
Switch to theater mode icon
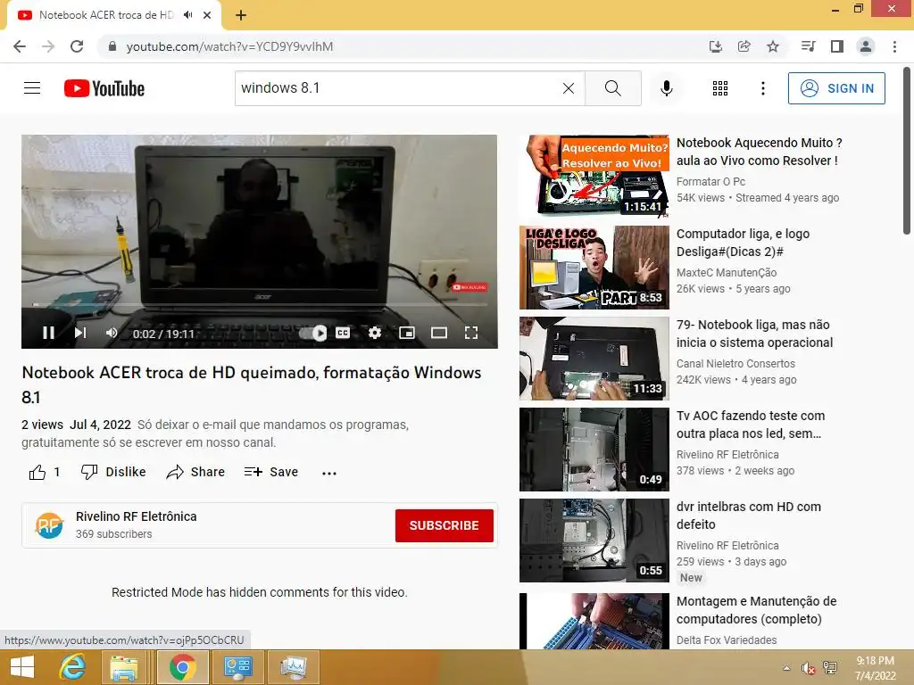(x=439, y=333)
